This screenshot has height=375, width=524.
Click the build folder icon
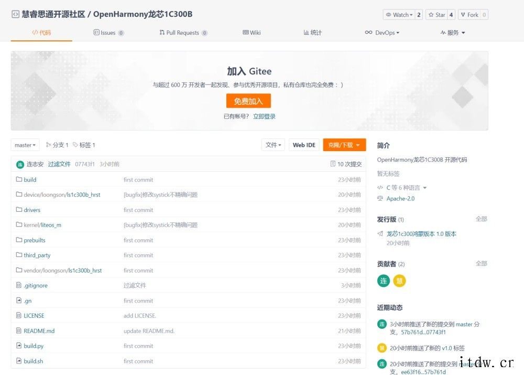click(x=19, y=179)
